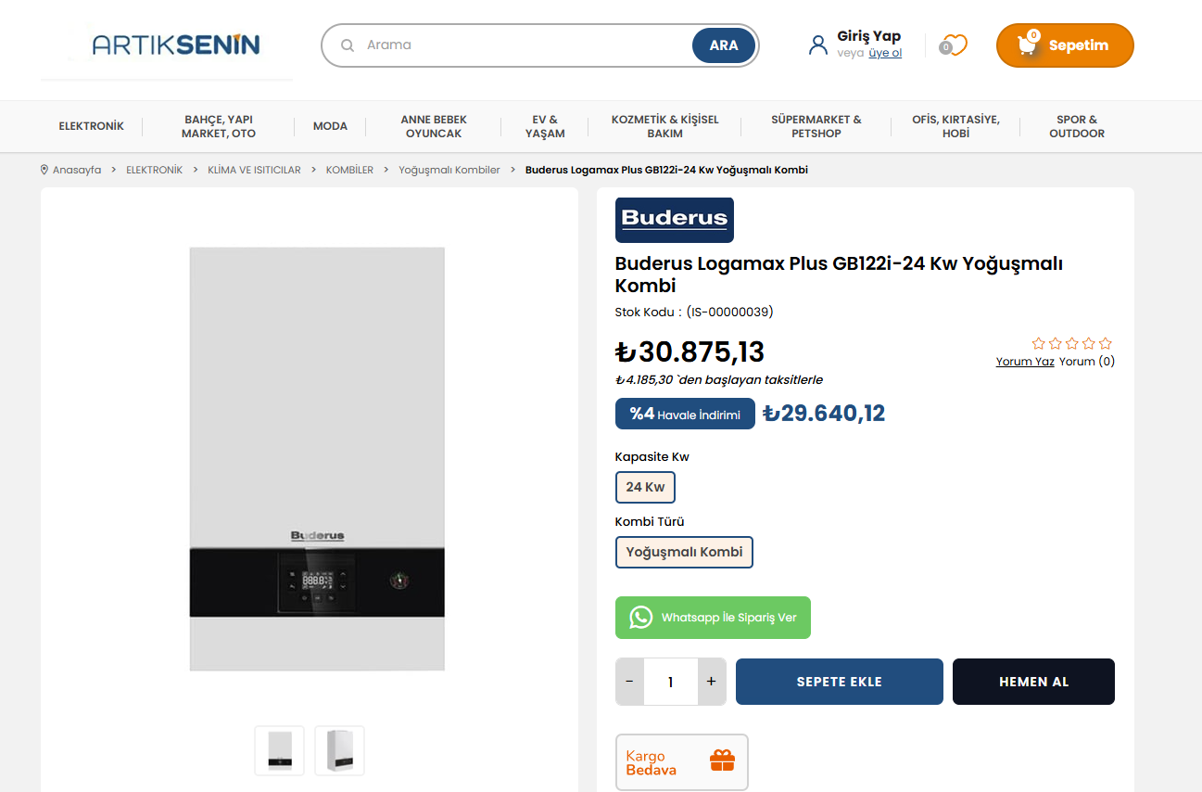1202x792 pixels.
Task: Increase quantity with the plus button
Action: point(712,682)
